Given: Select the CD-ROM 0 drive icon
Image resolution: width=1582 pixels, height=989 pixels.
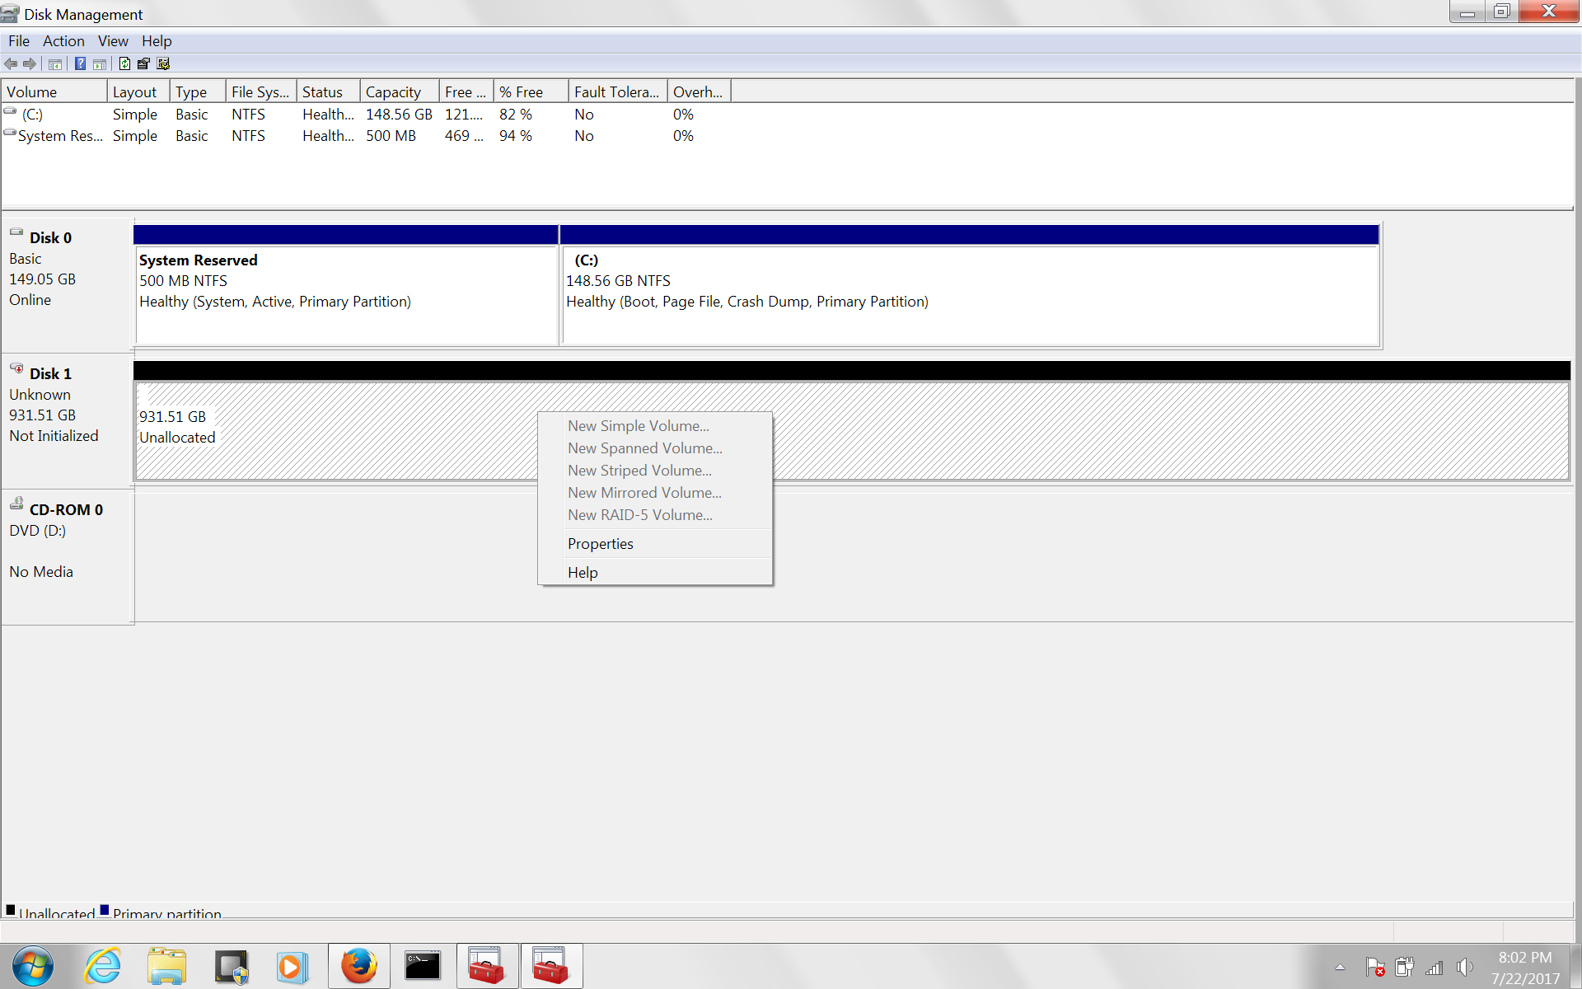Looking at the screenshot, I should pyautogui.click(x=16, y=503).
